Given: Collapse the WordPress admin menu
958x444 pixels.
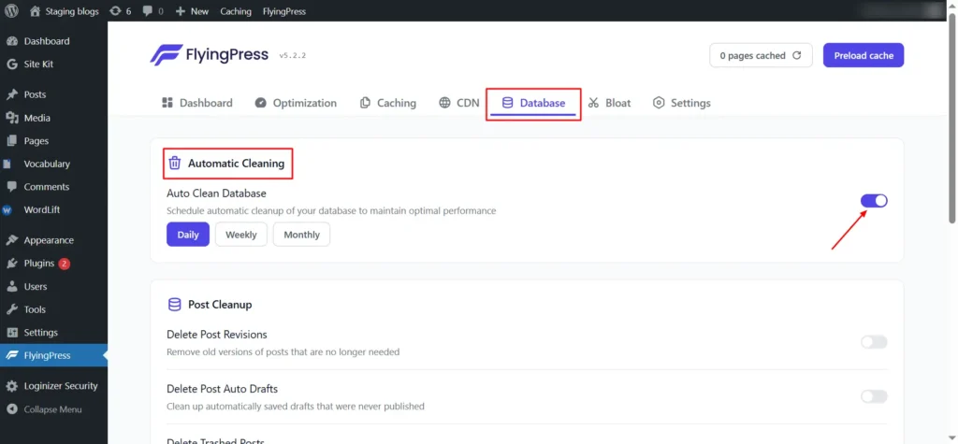Looking at the screenshot, I should (x=52, y=409).
